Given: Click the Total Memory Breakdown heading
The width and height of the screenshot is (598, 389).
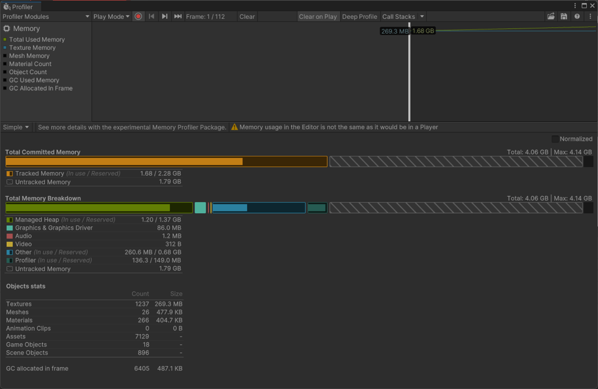Looking at the screenshot, I should pos(43,198).
